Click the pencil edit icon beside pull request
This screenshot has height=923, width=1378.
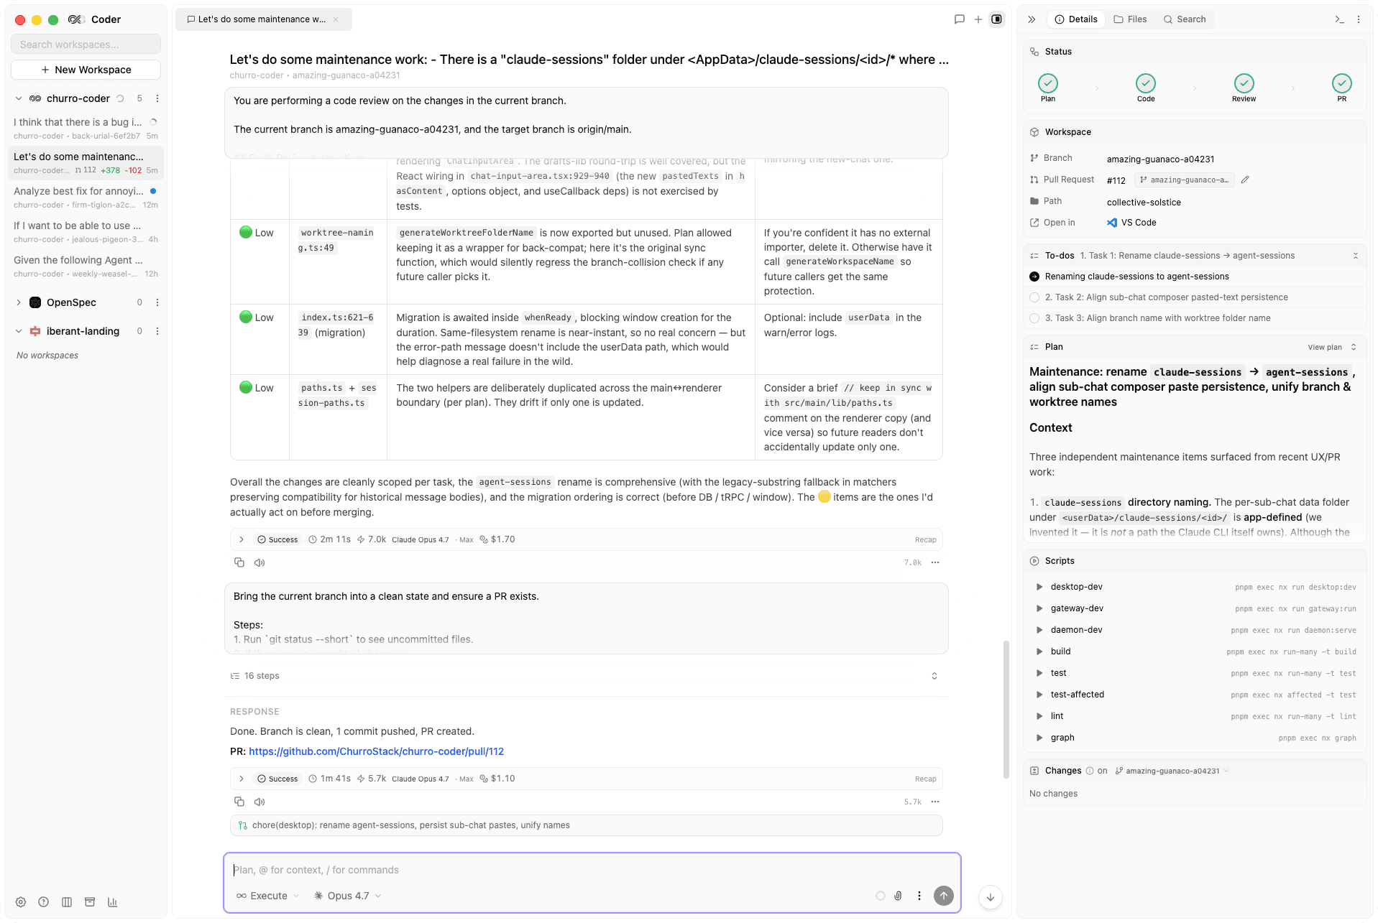coord(1245,180)
